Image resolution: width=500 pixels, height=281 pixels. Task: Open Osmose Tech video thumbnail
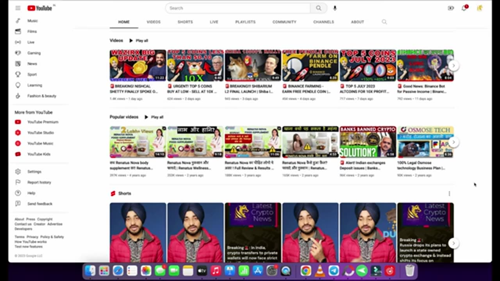coord(425,142)
